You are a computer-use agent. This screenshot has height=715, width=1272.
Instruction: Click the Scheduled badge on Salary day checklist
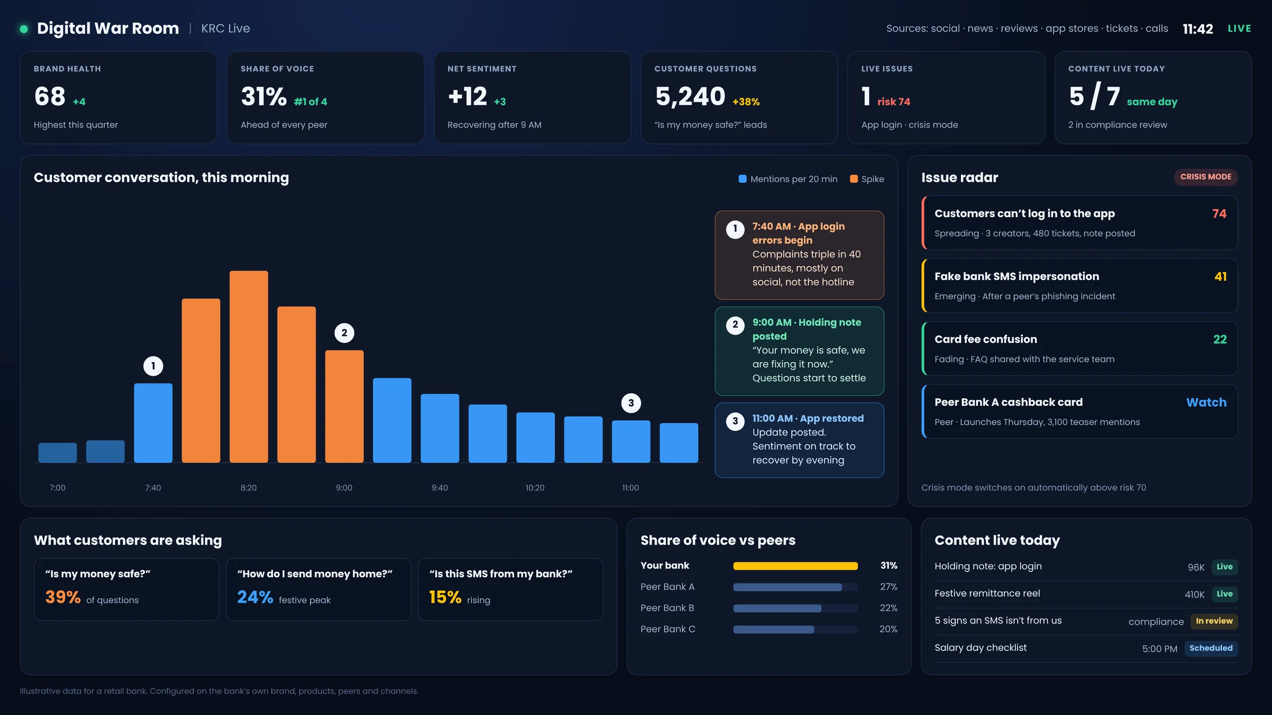(x=1211, y=648)
